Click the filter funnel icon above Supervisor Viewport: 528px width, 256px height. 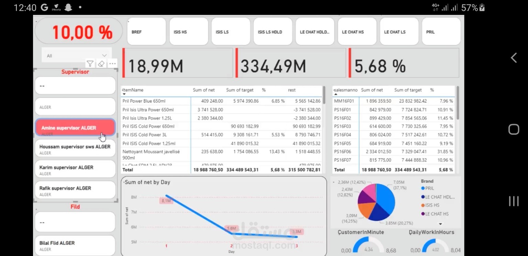coord(90,63)
